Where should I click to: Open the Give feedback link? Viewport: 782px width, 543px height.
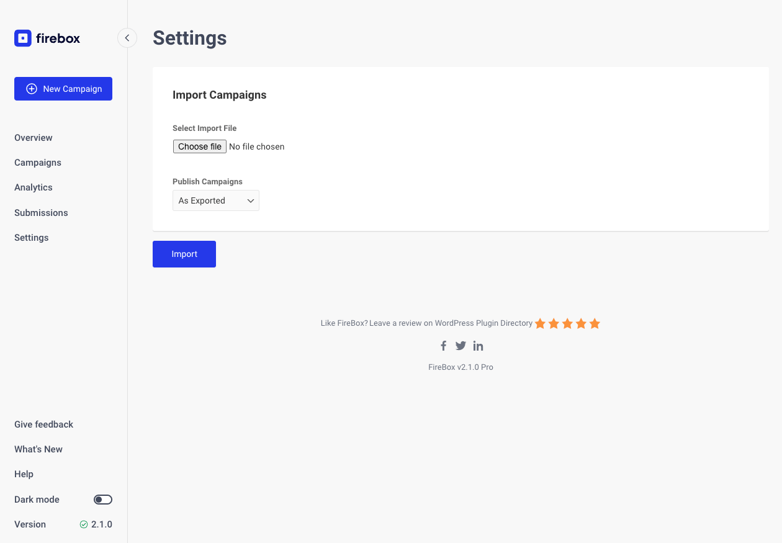click(x=44, y=424)
